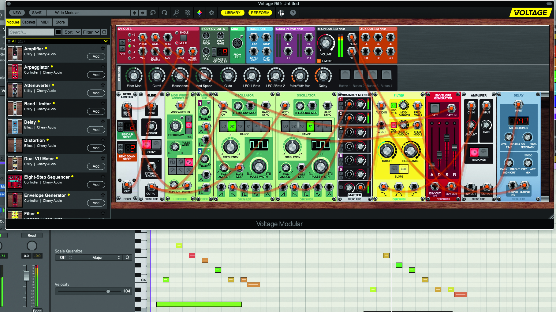Screen dimensions: 556x312
Task: Enable CON curve on the Glide module
Action: (x=156, y=144)
